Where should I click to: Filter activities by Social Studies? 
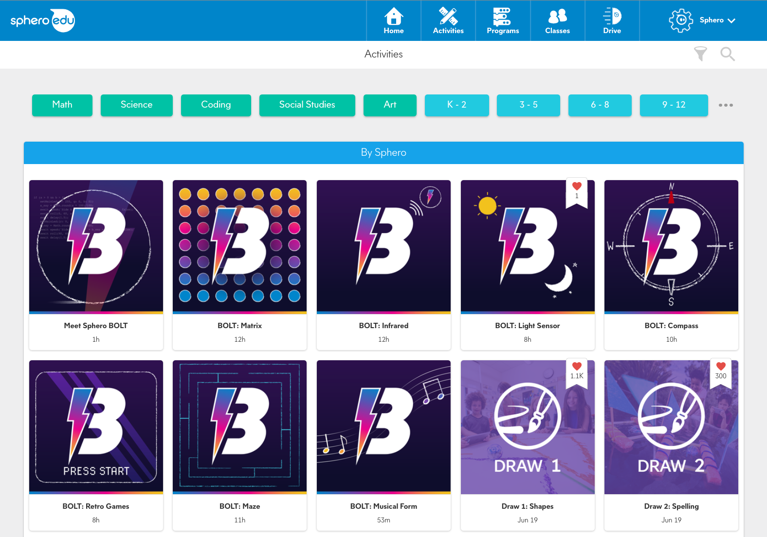(307, 105)
